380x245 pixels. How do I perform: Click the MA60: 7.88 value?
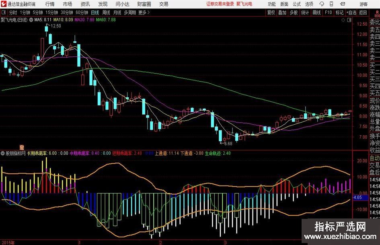click(x=106, y=20)
